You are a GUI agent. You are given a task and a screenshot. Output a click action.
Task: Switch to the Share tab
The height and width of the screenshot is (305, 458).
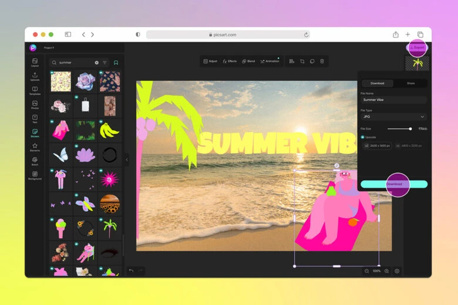[x=410, y=83]
